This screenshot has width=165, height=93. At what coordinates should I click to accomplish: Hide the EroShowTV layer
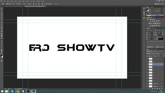[147, 84]
